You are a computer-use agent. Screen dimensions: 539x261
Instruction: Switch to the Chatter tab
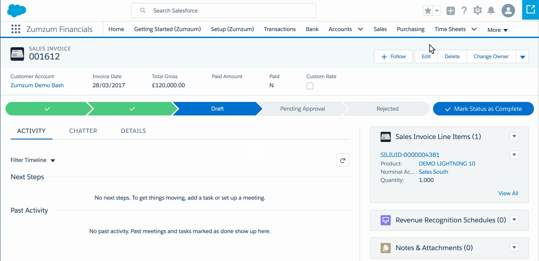[83, 131]
